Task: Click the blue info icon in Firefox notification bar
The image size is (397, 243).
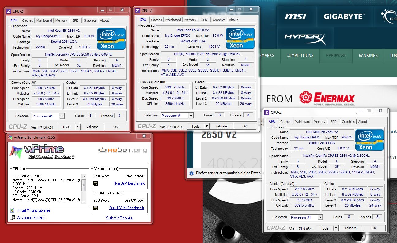Action: click(191, 173)
